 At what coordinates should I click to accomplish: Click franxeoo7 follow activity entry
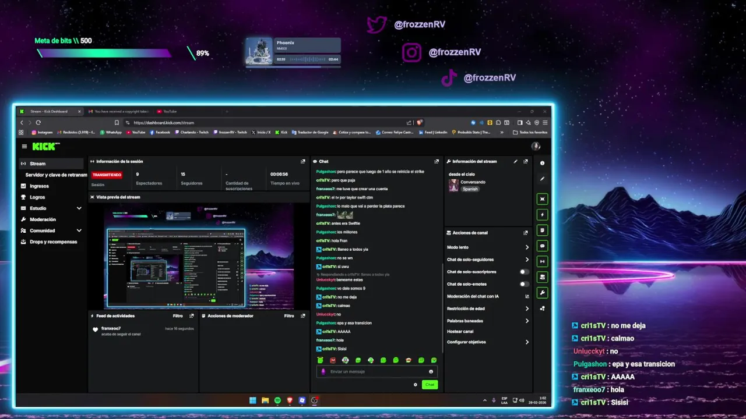click(143, 331)
